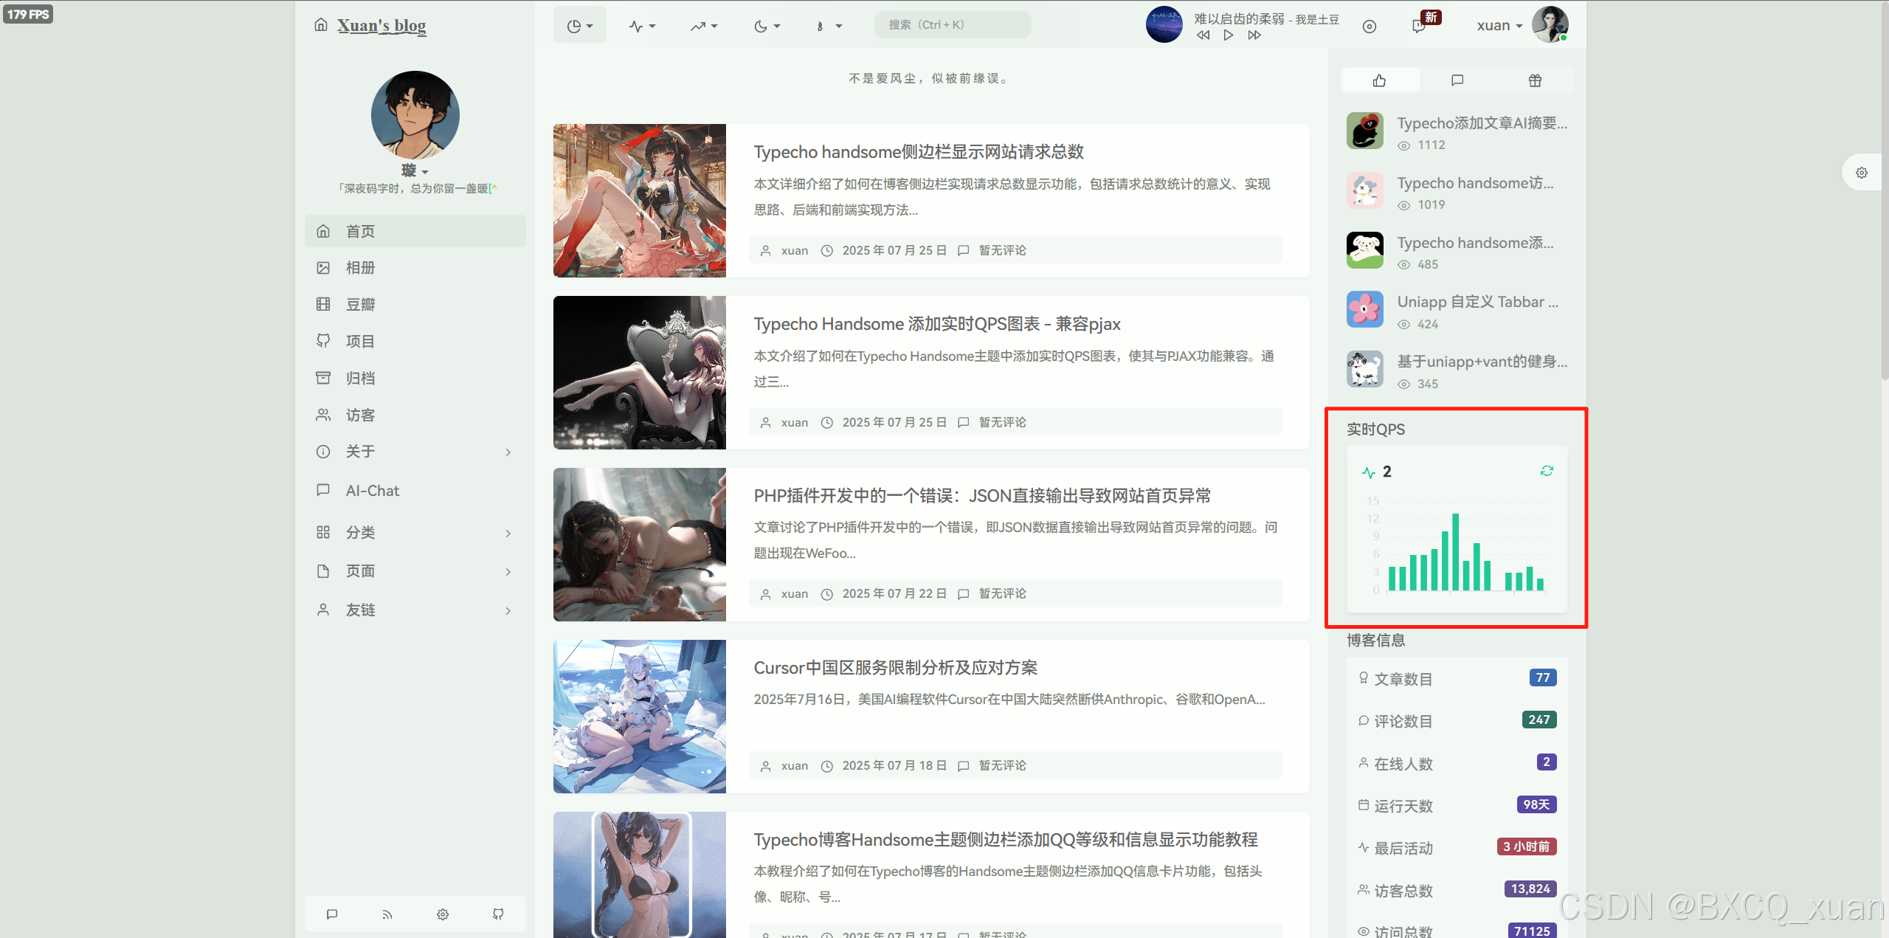The width and height of the screenshot is (1889, 938).
Task: Click the 访客总数 13,824 badge
Action: tap(1530, 889)
